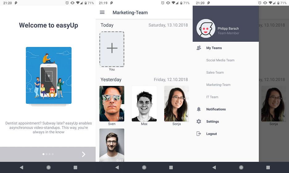289x173 pixels.
Task: Tap the name Philipp Barsch in the drawer
Action: point(228,28)
